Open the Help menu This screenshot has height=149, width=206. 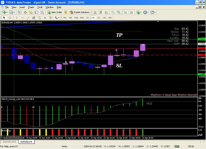59,7
